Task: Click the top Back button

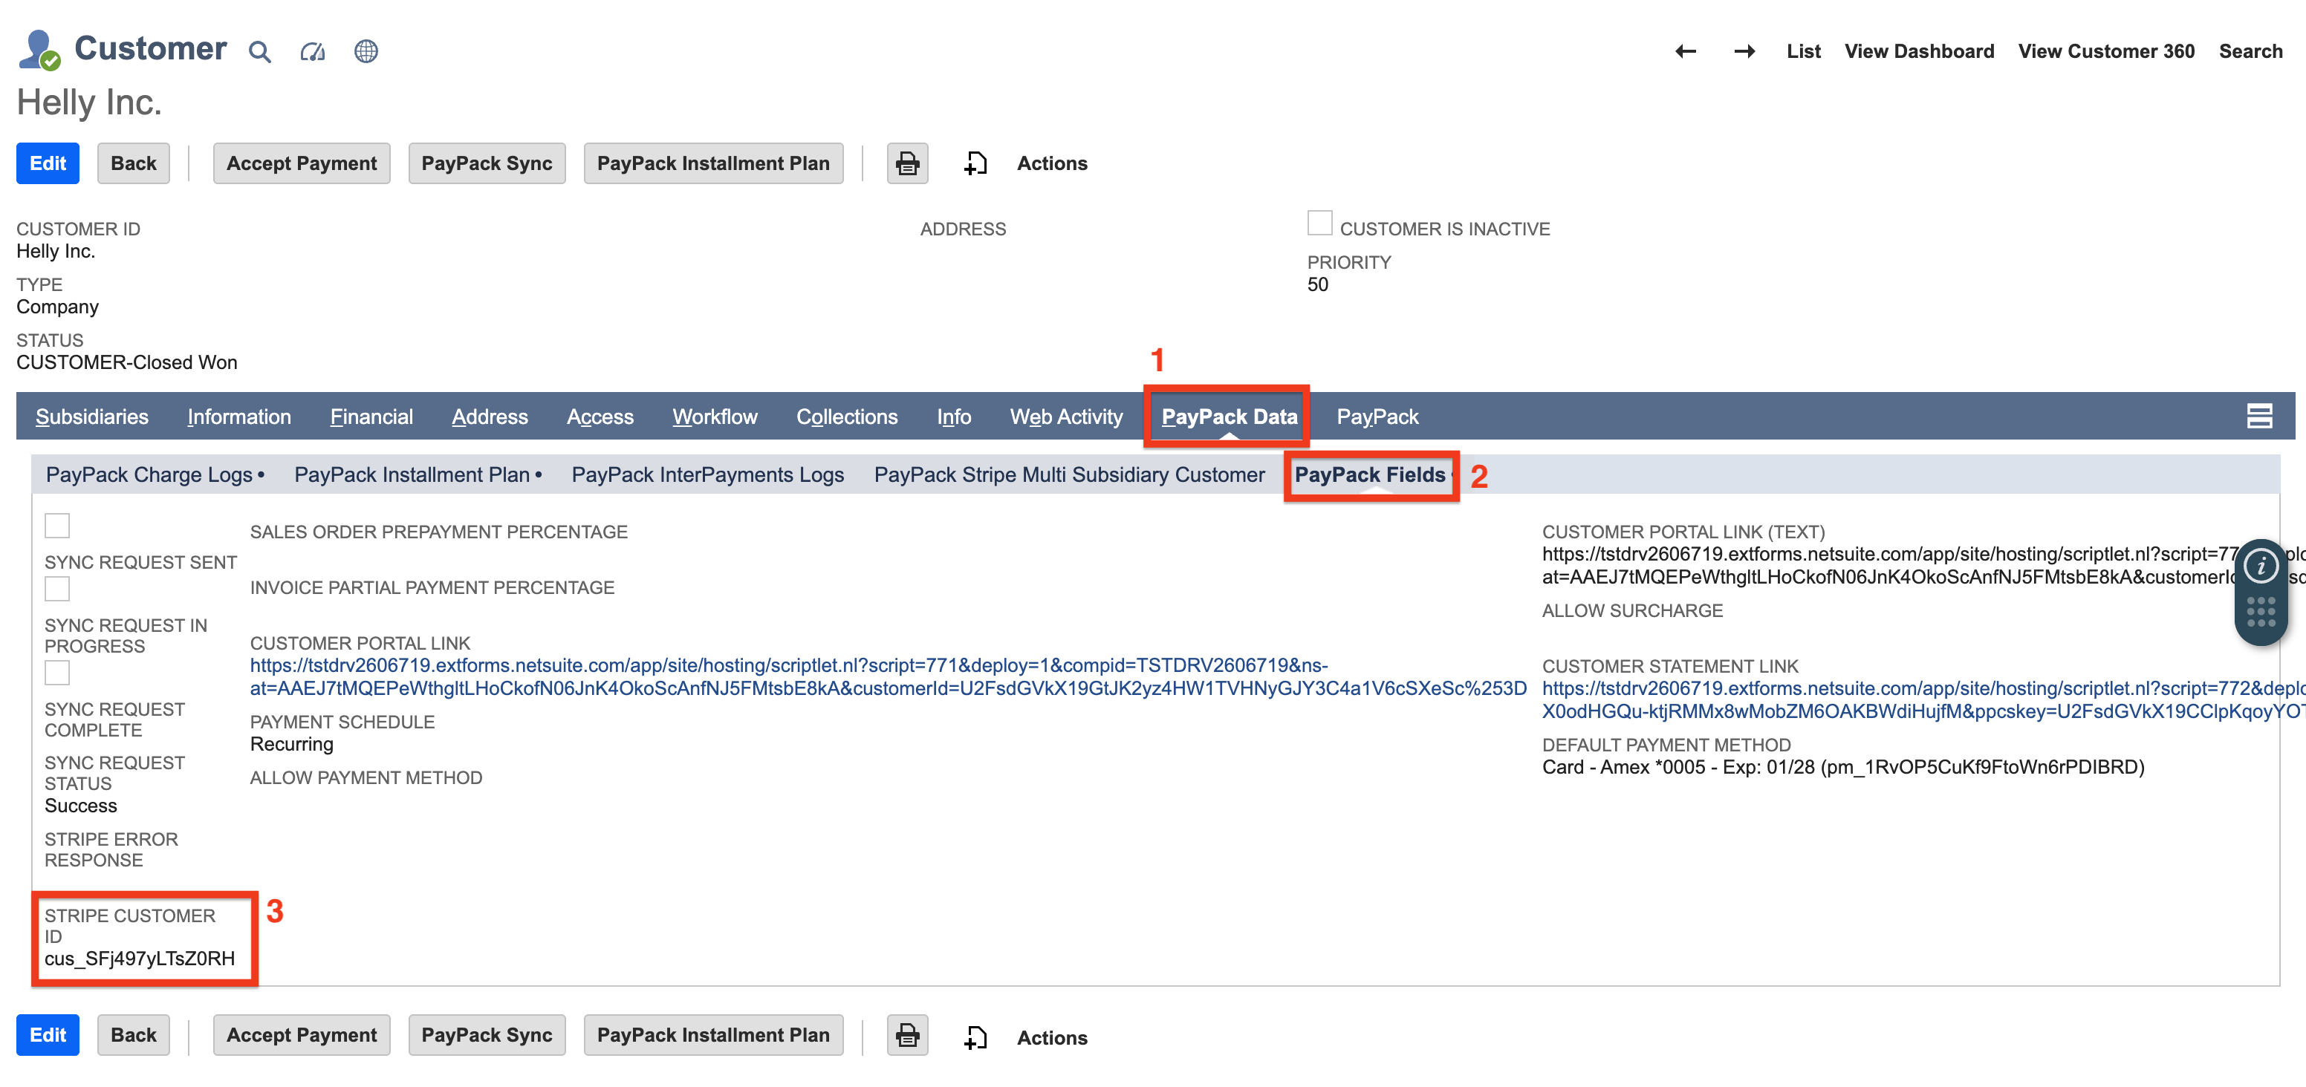Action: click(134, 164)
